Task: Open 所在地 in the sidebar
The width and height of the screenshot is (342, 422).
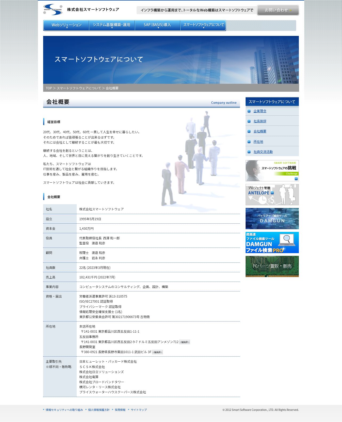Action: [x=258, y=141]
